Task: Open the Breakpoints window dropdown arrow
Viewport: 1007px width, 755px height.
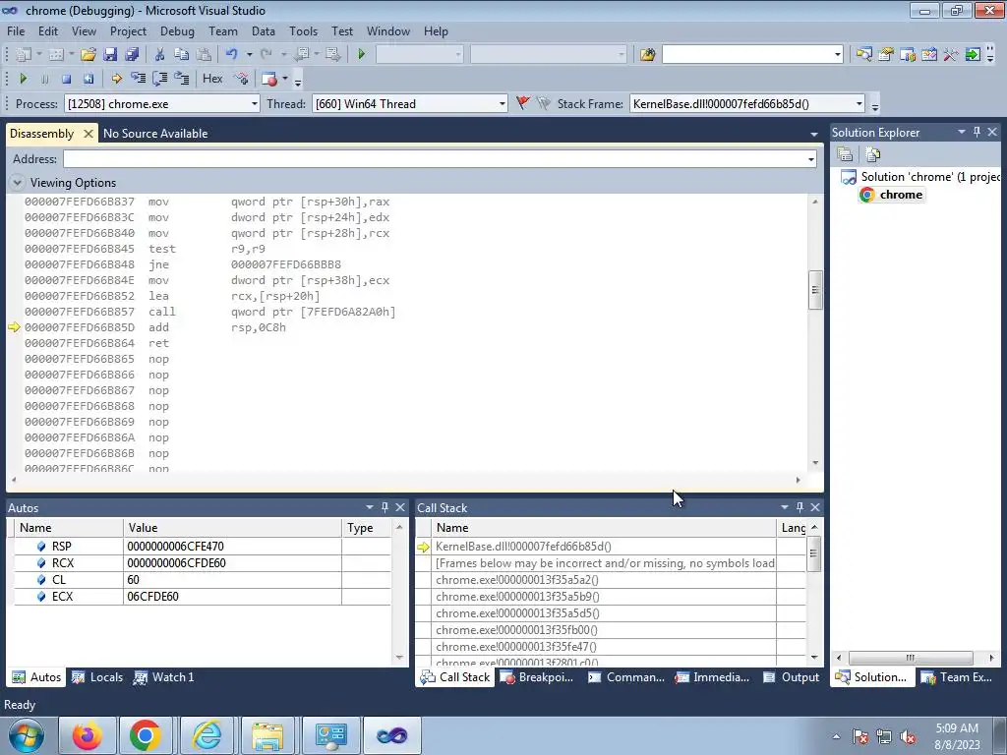Action: coord(285,79)
